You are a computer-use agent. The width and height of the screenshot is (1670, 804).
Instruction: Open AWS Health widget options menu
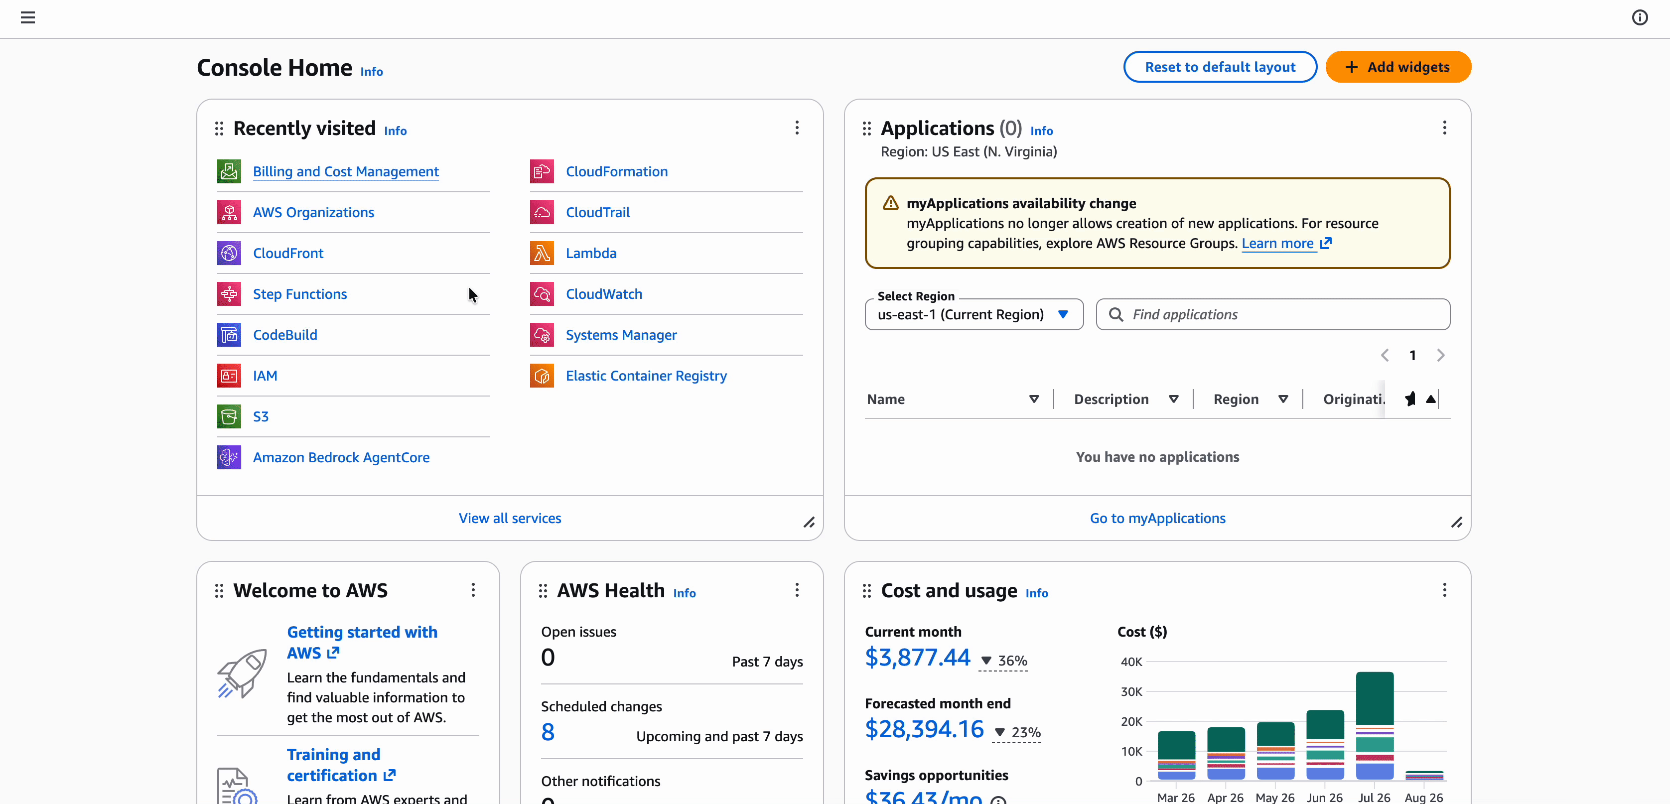tap(797, 589)
